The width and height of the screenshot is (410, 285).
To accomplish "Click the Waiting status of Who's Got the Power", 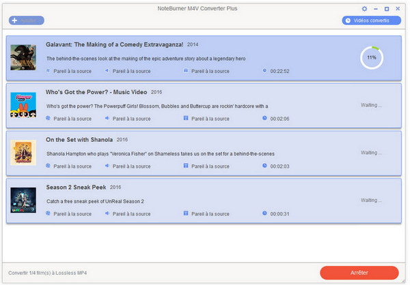I will point(371,105).
